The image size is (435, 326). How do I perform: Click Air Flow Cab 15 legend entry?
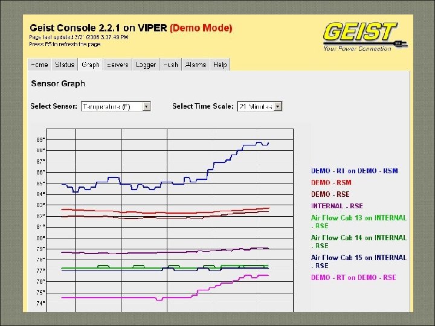point(359,261)
